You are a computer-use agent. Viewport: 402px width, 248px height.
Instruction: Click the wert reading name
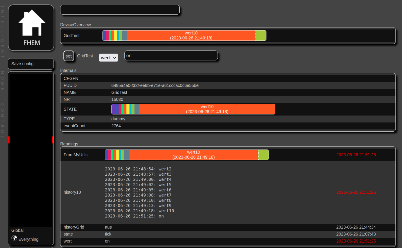coord(68,241)
